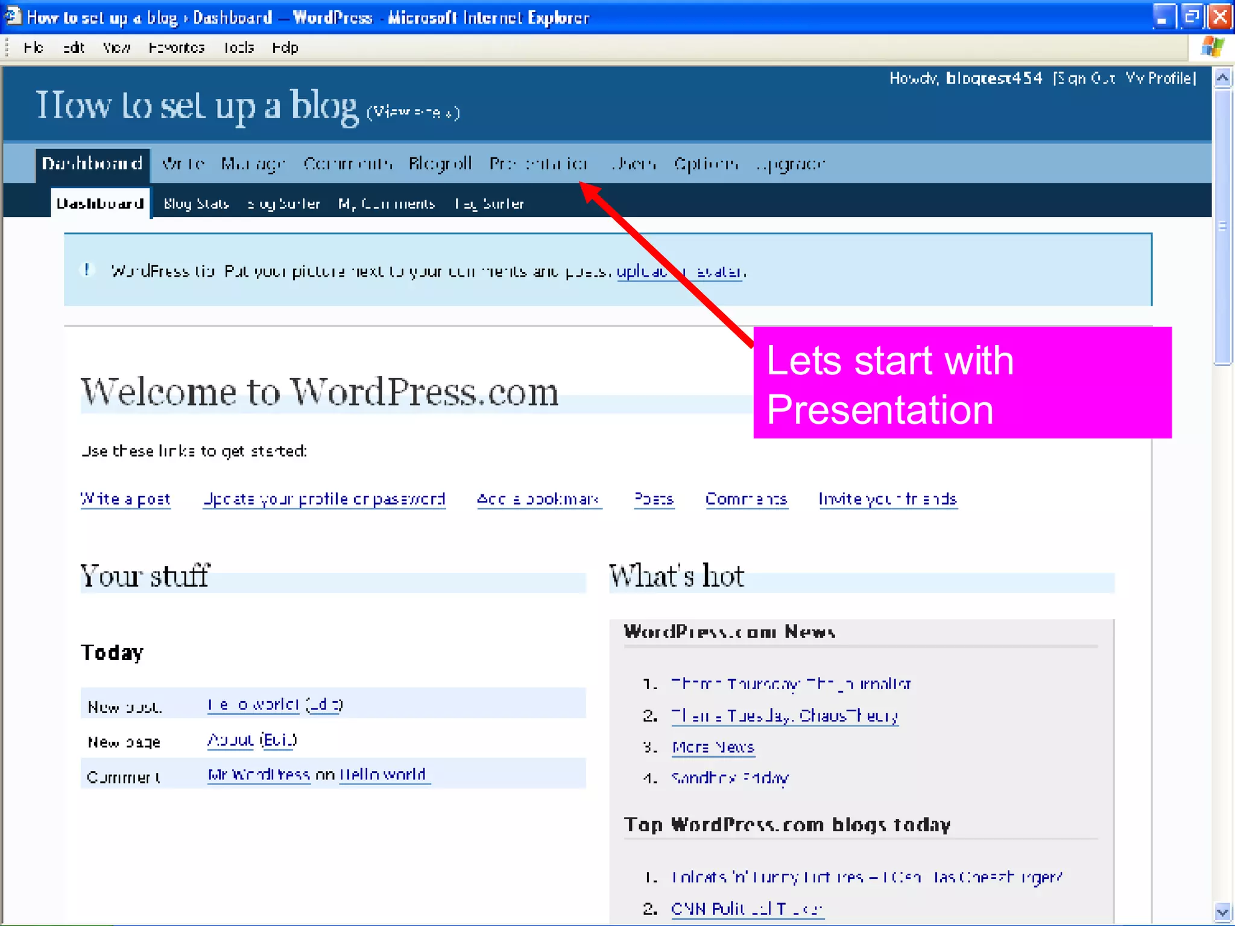
Task: Open the Tools menu
Action: [x=239, y=48]
